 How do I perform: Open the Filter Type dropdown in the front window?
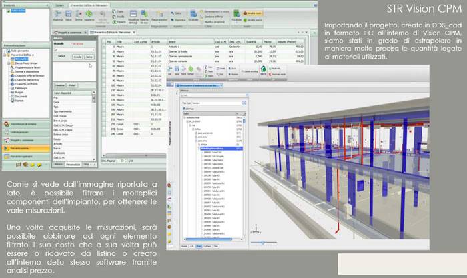coord(244,103)
